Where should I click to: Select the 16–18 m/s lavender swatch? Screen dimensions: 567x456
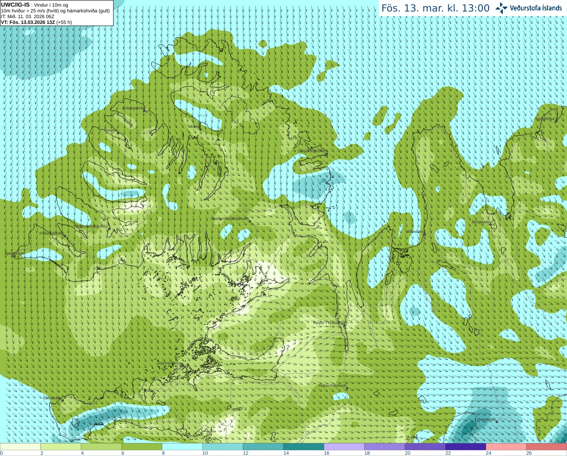point(344,447)
